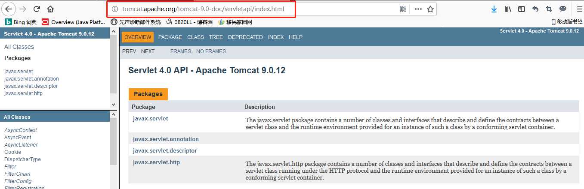
Task: Open the 0820LL - 博客园 bookmark
Action: coord(189,22)
